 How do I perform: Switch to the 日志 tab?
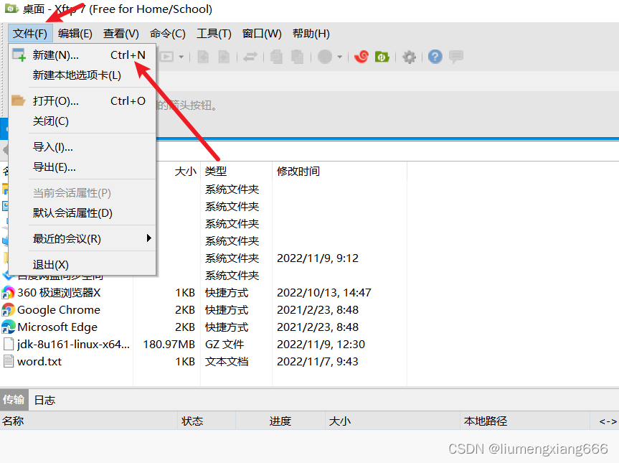(43, 400)
